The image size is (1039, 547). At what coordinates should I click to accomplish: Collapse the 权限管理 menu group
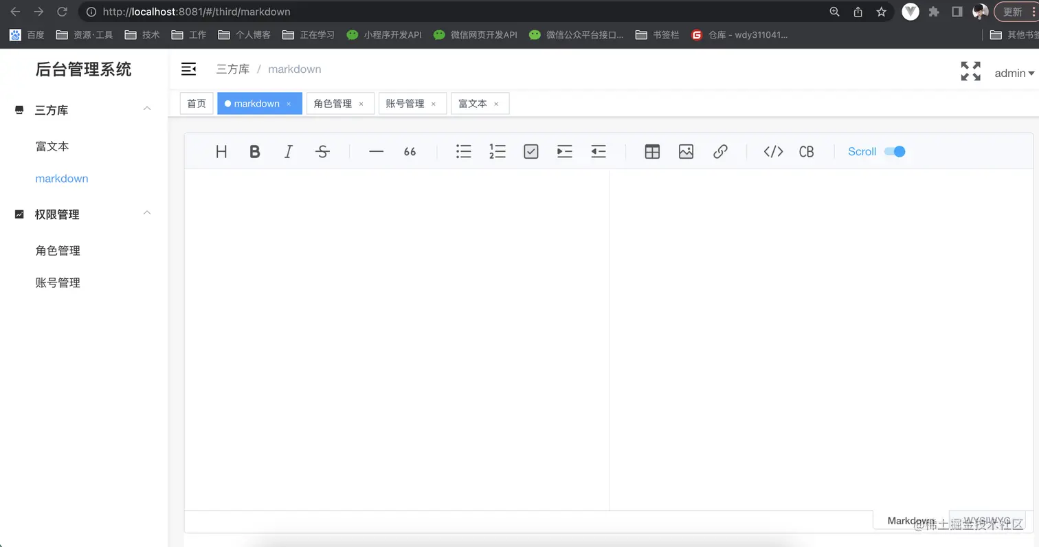coord(84,214)
